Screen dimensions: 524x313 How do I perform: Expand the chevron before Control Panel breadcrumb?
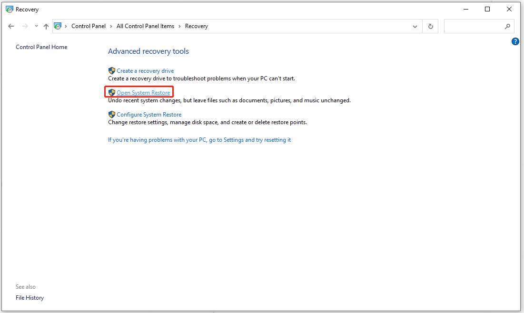(66, 26)
